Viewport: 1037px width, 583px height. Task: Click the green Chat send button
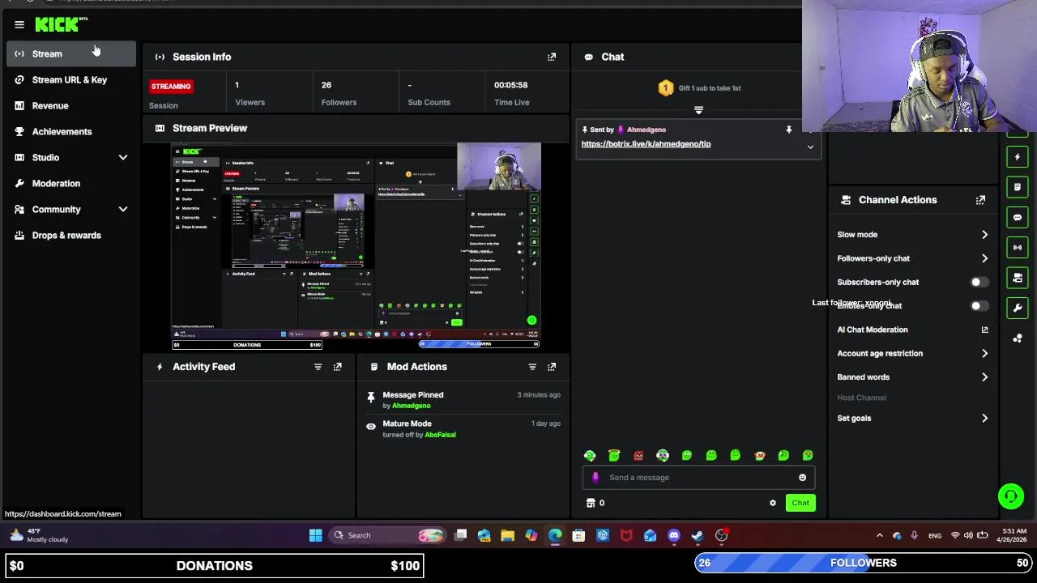(800, 503)
